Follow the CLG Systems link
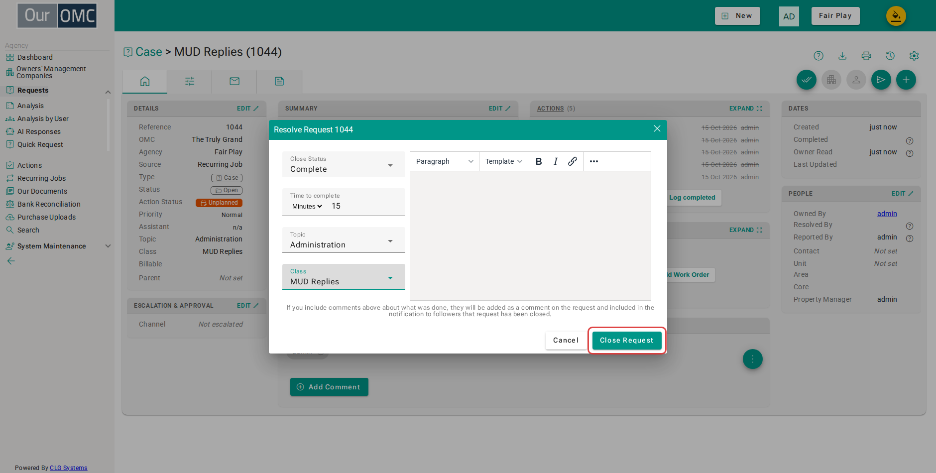This screenshot has height=473, width=936. 69,468
